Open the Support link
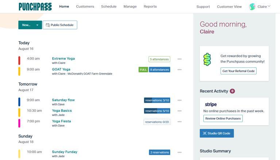 (x=203, y=7)
